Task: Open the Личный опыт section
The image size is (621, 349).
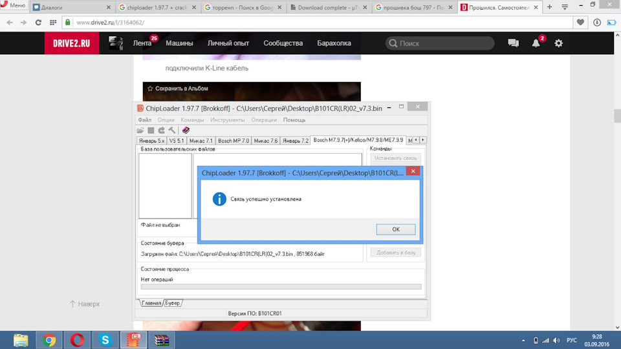Action: click(228, 43)
